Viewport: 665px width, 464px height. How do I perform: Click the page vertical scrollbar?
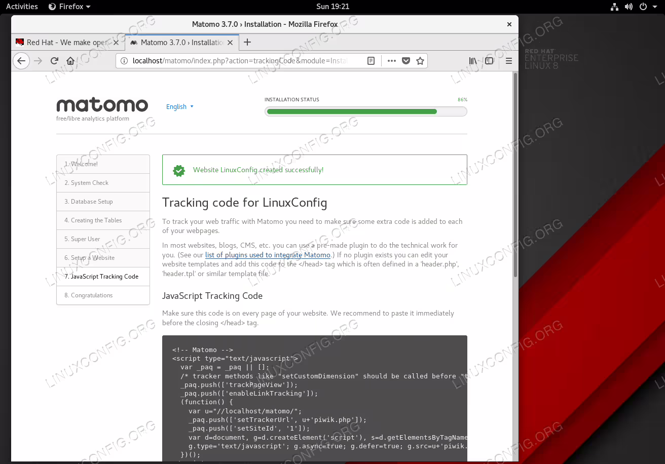tap(515, 175)
